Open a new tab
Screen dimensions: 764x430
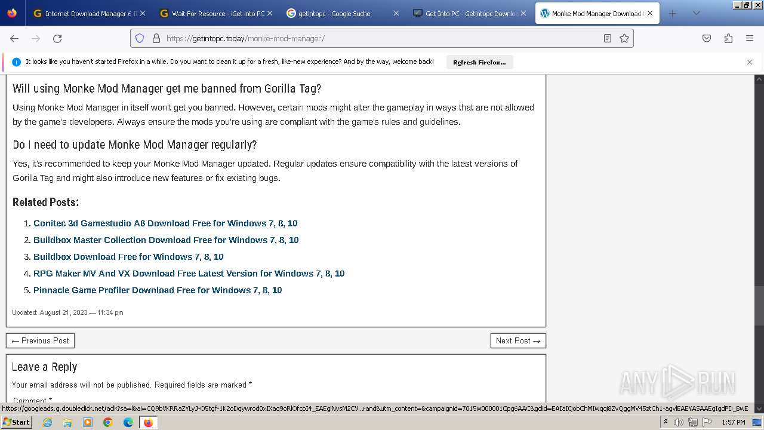point(673,13)
